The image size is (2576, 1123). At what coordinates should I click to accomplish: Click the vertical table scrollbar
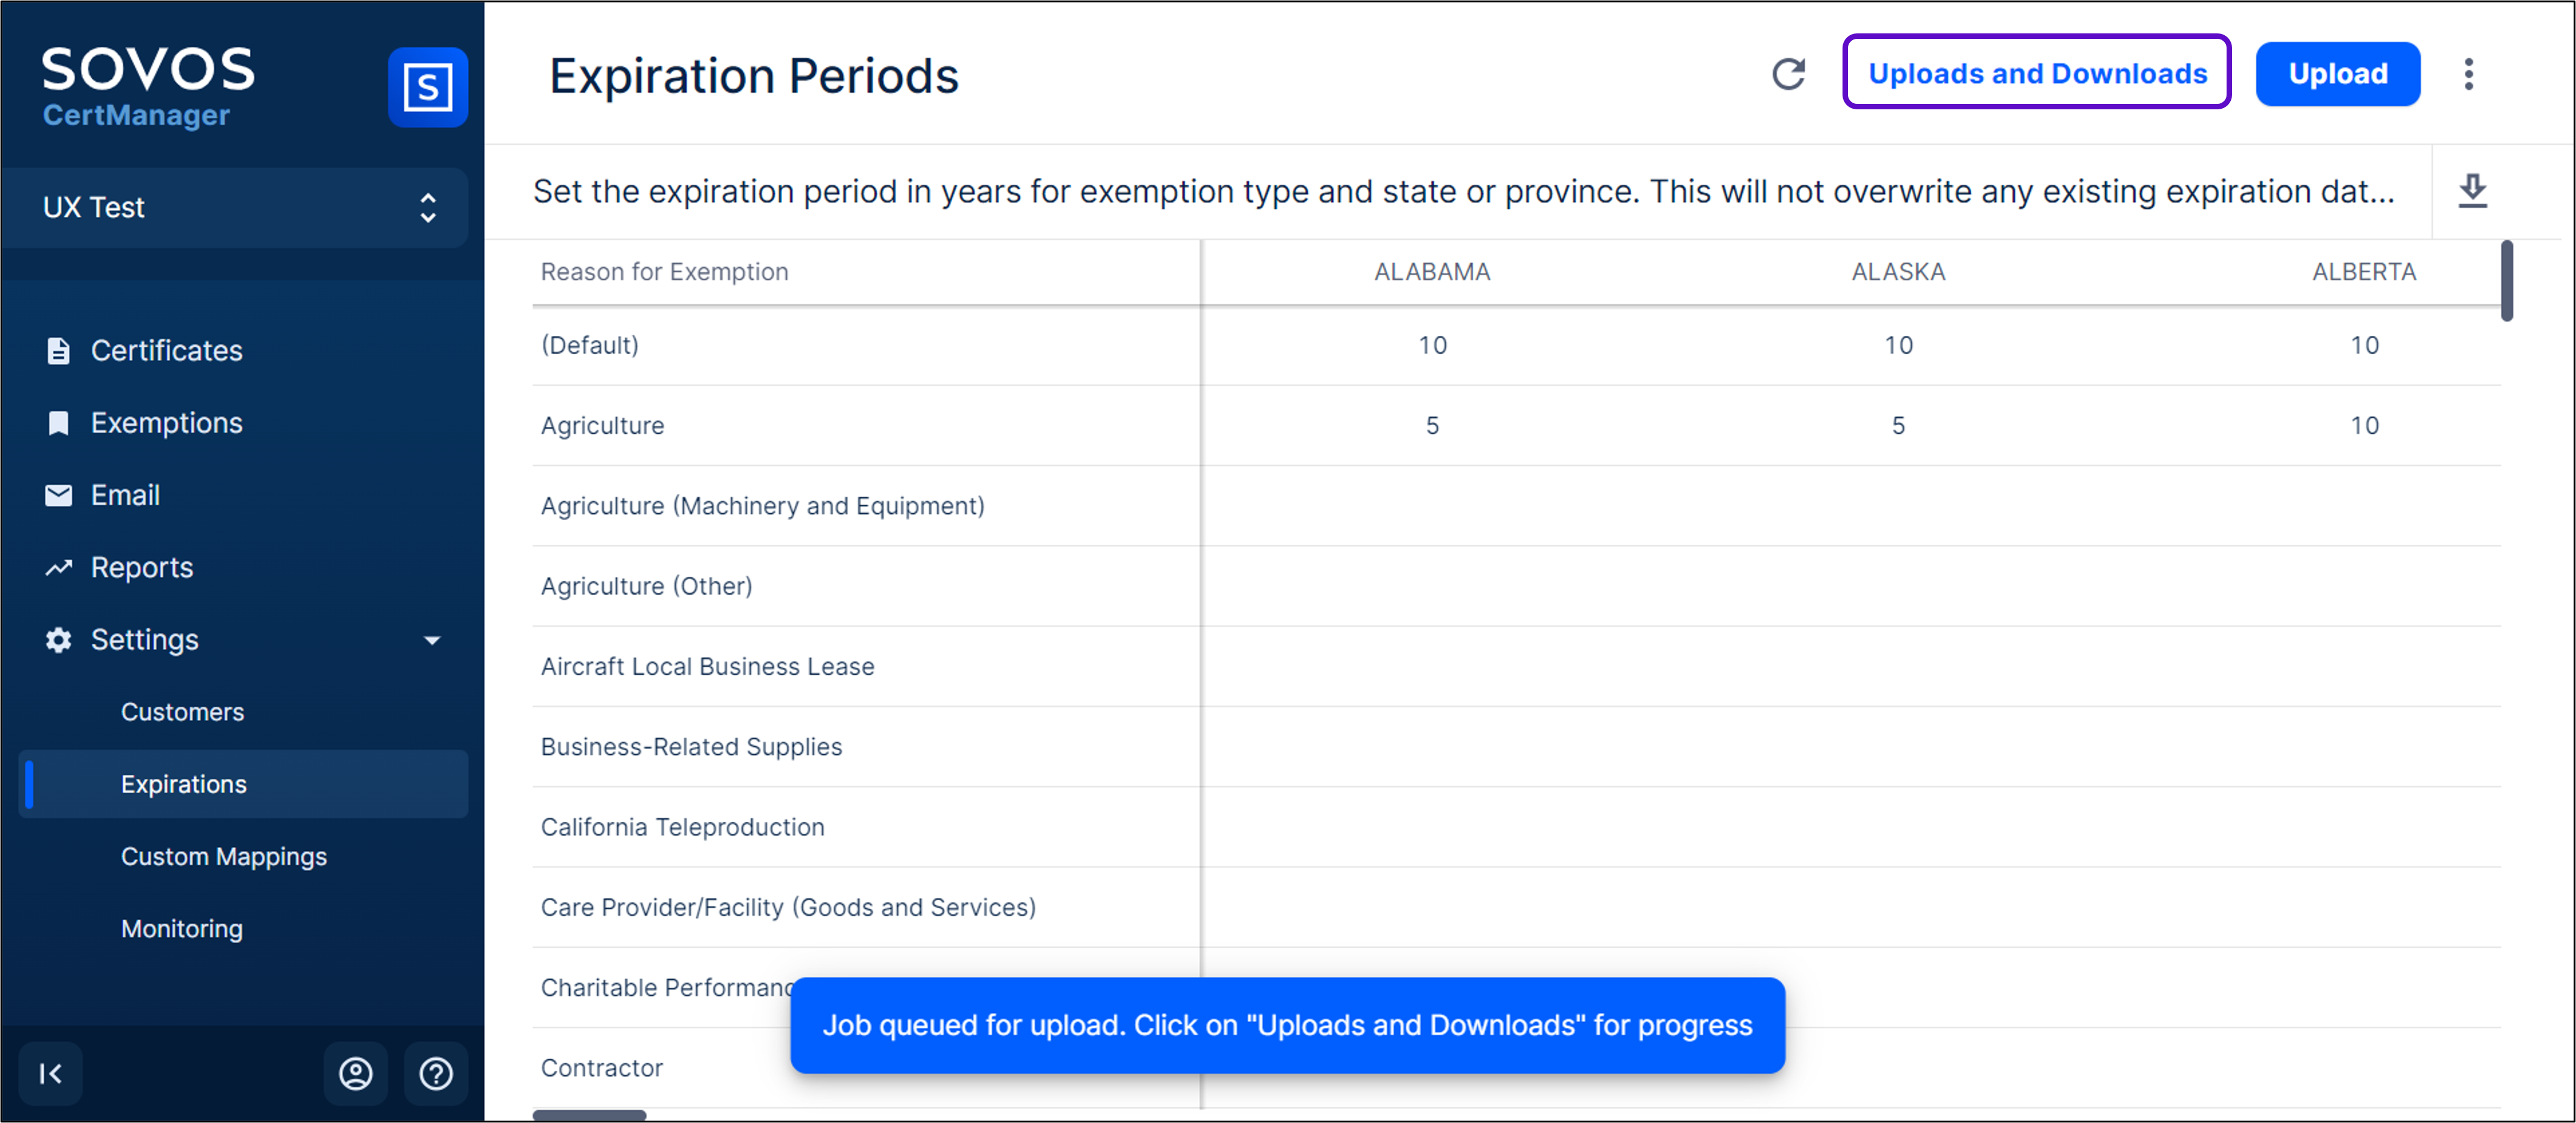2506,281
